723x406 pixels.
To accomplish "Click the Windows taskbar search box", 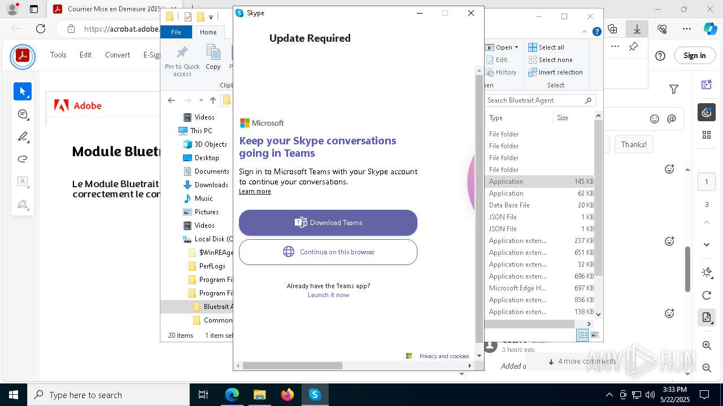I will [108, 395].
